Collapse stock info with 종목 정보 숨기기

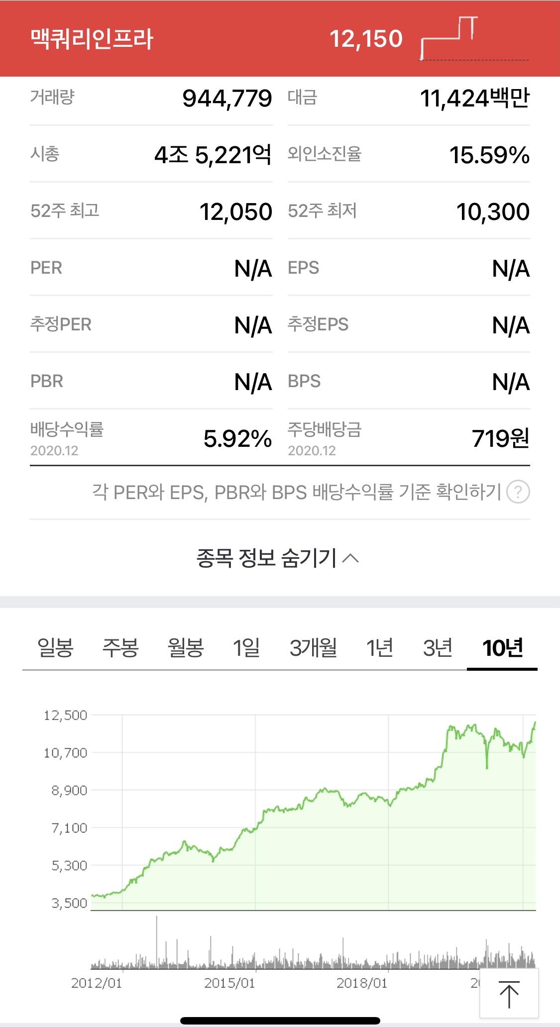tap(278, 558)
